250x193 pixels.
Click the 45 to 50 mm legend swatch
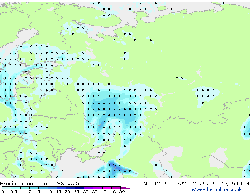click(116, 188)
